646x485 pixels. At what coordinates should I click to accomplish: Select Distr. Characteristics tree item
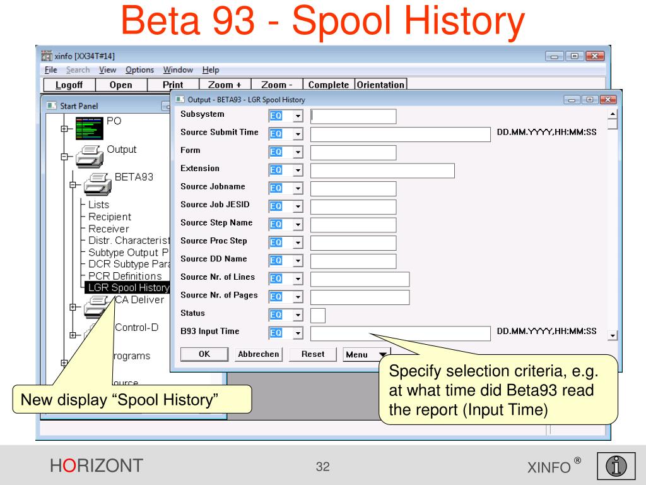pos(129,241)
